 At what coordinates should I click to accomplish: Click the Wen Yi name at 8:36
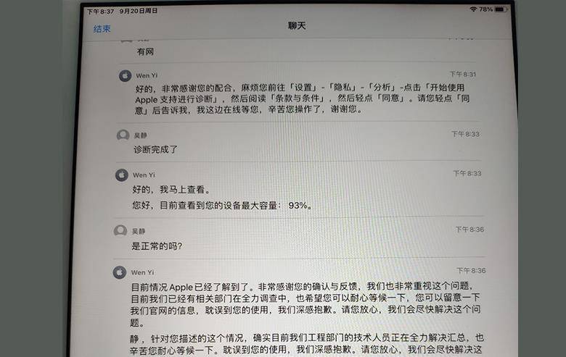click(x=142, y=273)
